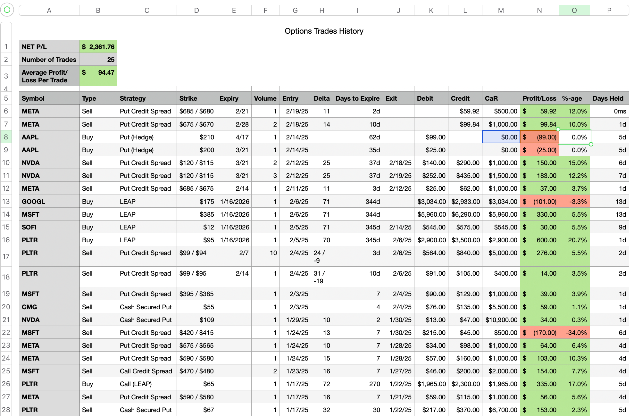
Task: Select the $109 strike cell
Action: tap(196, 320)
